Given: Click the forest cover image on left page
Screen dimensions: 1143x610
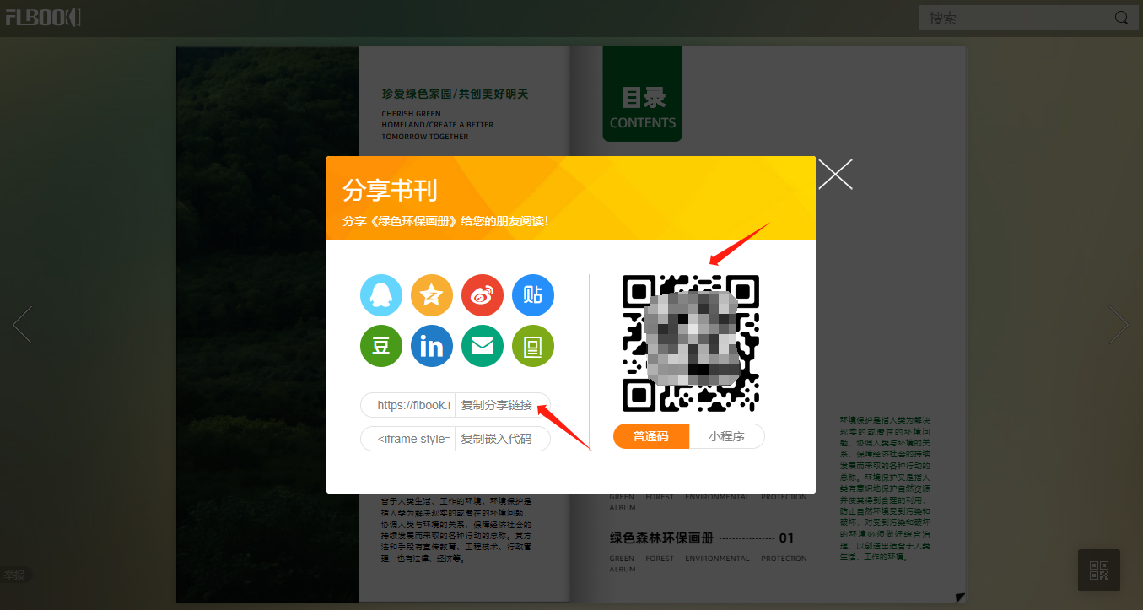Looking at the screenshot, I should (x=267, y=324).
